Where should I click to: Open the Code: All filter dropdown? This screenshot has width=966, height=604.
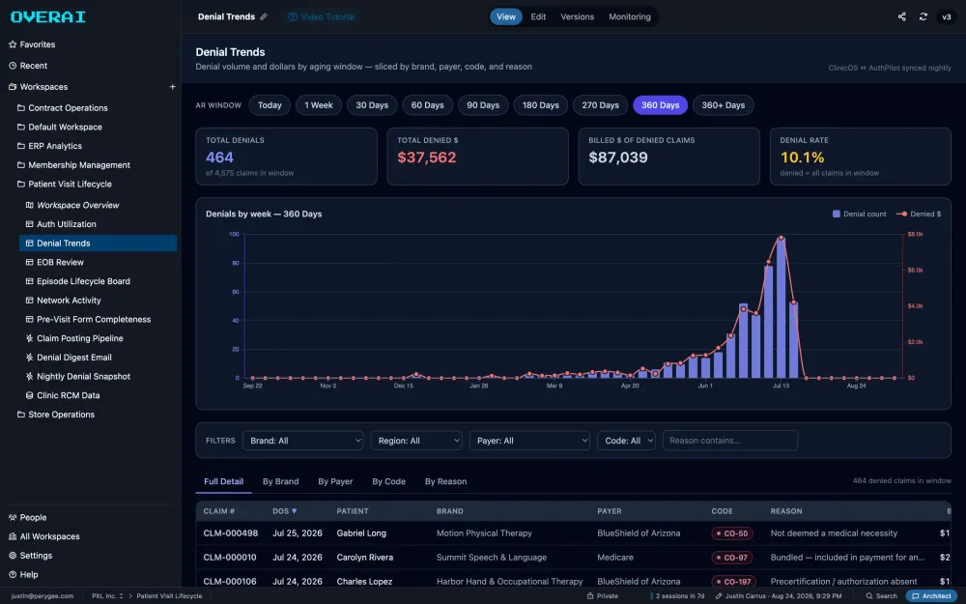[627, 441]
